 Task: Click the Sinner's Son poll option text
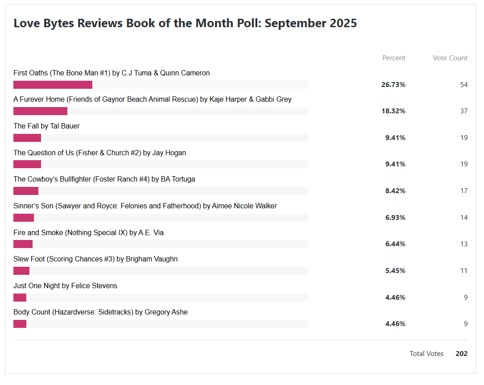pyautogui.click(x=145, y=206)
